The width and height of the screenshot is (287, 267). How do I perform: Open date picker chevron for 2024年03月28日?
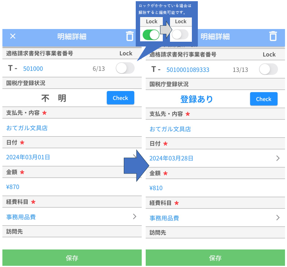coord(278,158)
